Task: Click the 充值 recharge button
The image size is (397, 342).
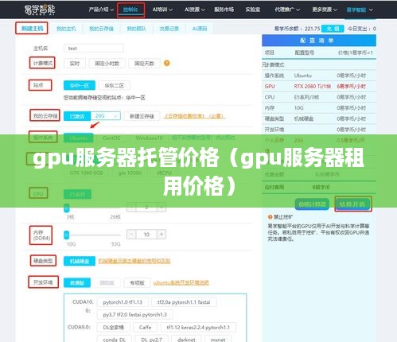Action: [x=333, y=29]
